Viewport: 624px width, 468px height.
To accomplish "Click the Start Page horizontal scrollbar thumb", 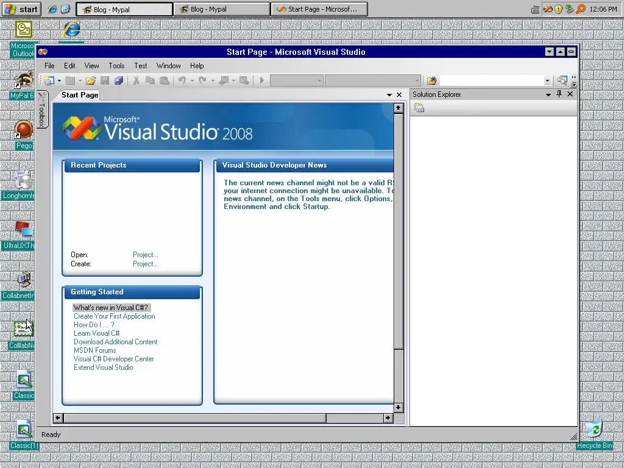I will [x=194, y=418].
